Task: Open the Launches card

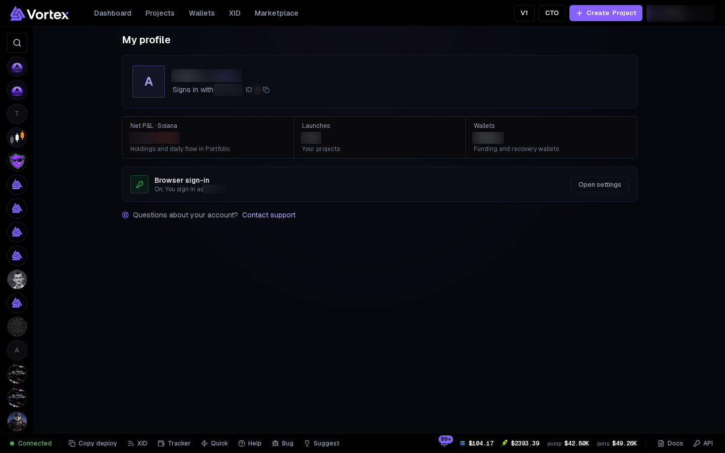Action: pyautogui.click(x=380, y=137)
